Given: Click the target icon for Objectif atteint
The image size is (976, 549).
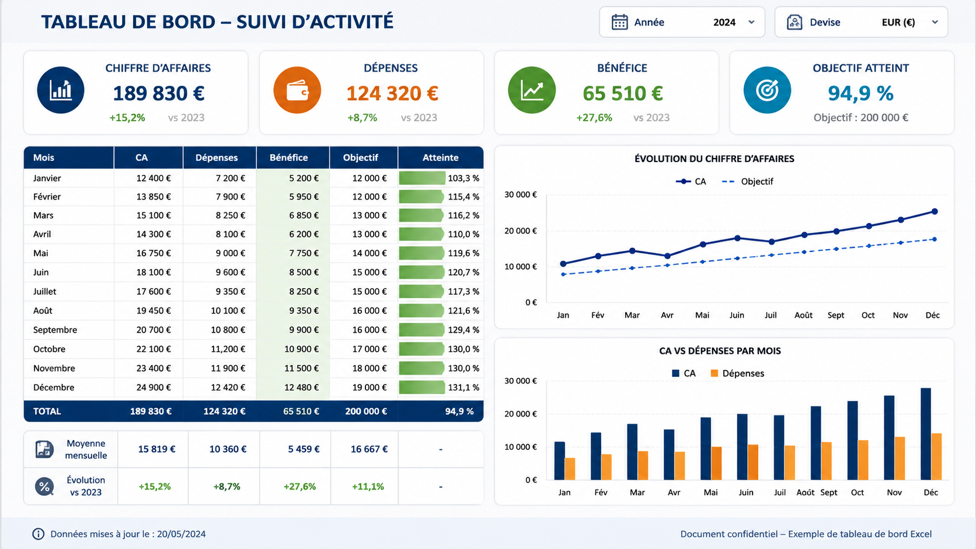Looking at the screenshot, I should tap(767, 90).
